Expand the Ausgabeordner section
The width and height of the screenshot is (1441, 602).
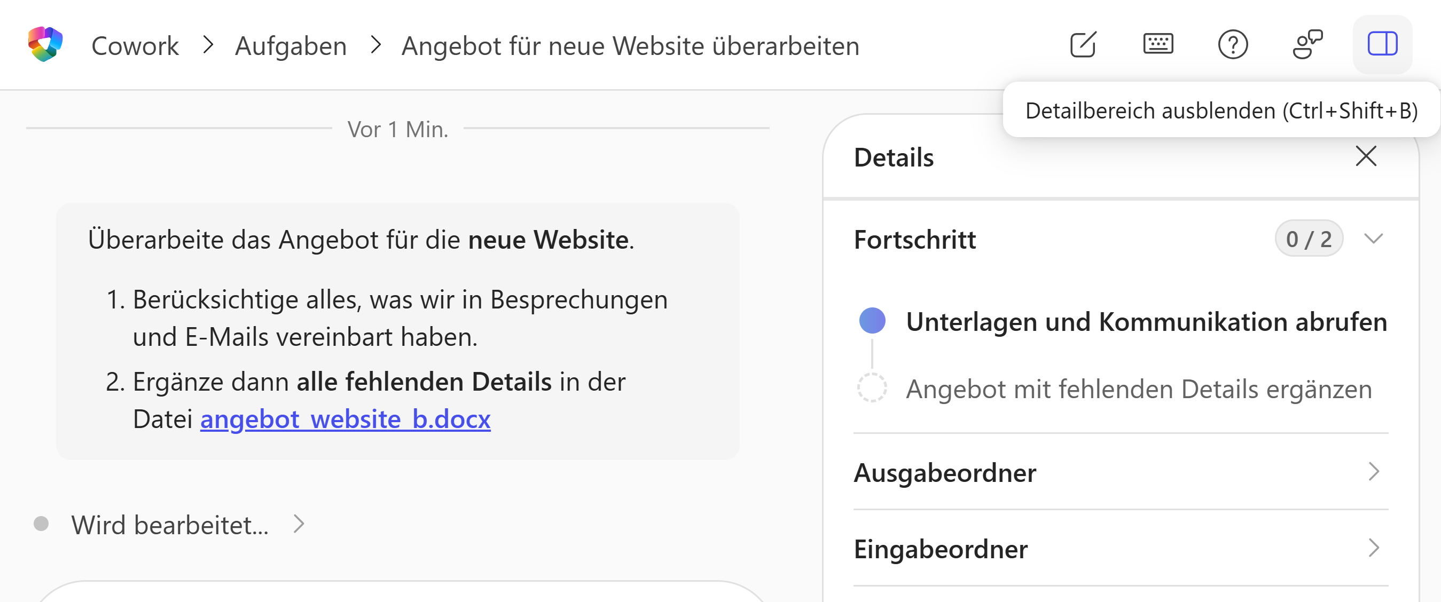pos(1121,472)
